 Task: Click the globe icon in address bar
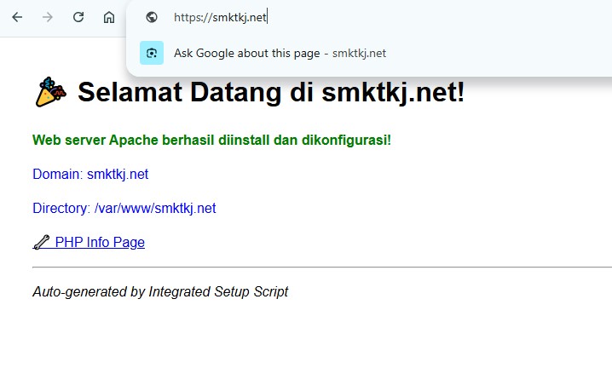pos(152,17)
